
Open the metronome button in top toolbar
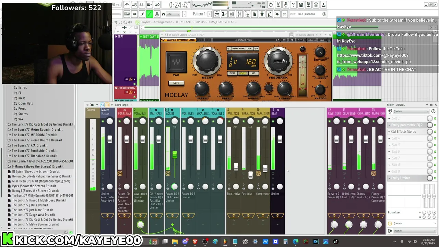(x=127, y=5)
